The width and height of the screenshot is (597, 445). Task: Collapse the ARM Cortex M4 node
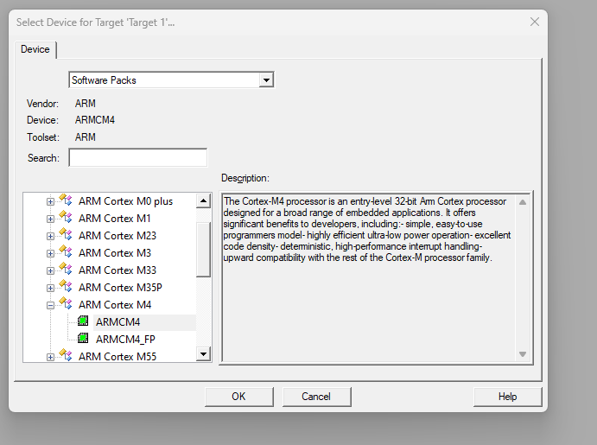coord(50,305)
